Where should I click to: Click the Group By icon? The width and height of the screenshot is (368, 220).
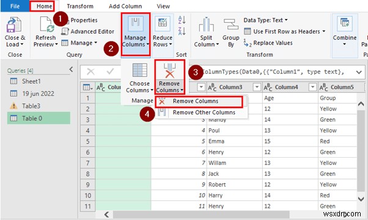click(231, 24)
